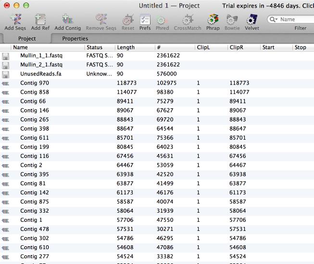
Task: Click the file icon for Mullin_1_1.fastq
Action: (x=6, y=56)
